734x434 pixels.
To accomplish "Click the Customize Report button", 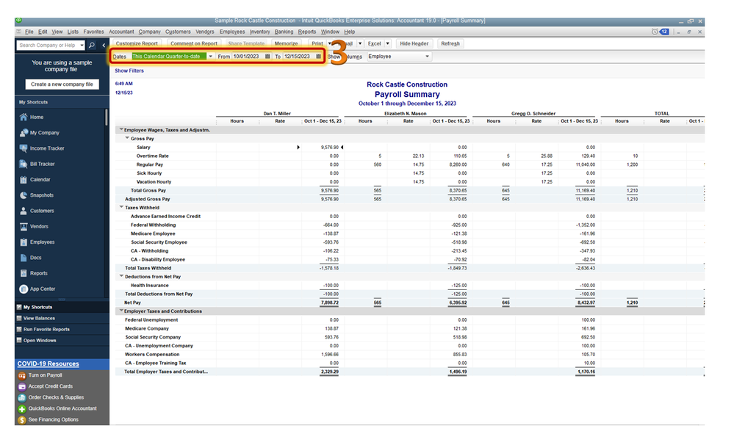I will [x=137, y=43].
